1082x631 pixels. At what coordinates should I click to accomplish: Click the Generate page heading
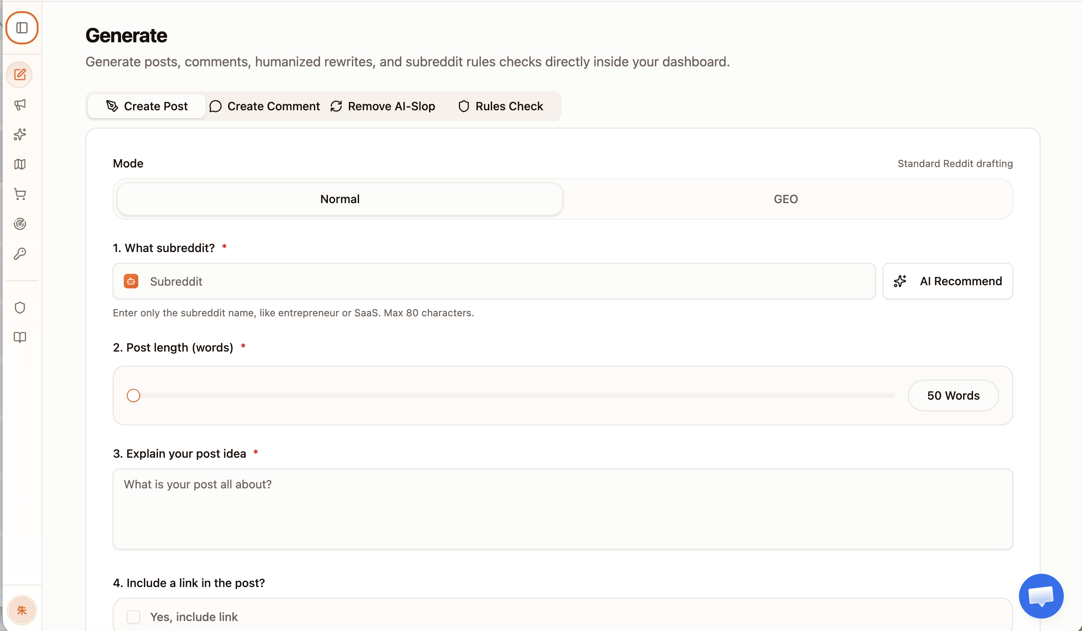coord(126,35)
